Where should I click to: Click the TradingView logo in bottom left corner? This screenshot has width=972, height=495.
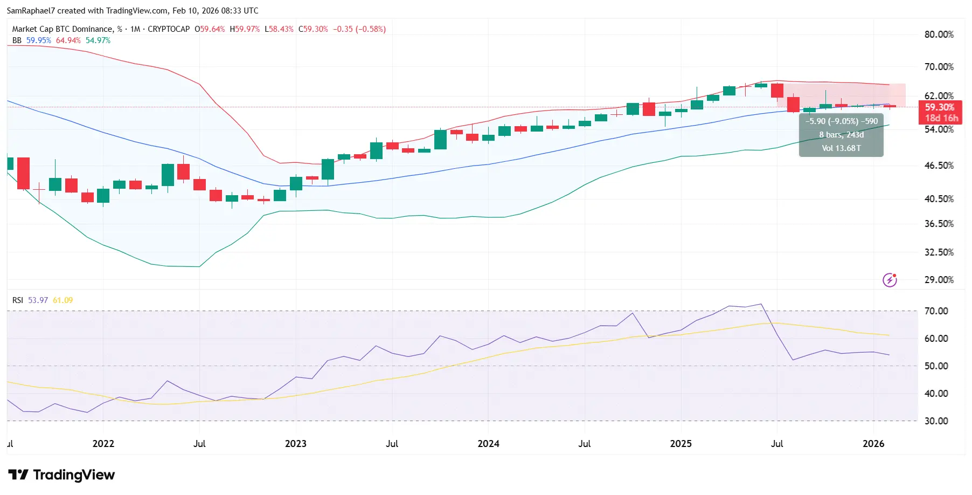click(62, 475)
